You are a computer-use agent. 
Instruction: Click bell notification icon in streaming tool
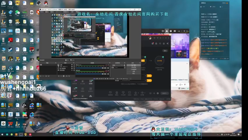click(x=164, y=43)
